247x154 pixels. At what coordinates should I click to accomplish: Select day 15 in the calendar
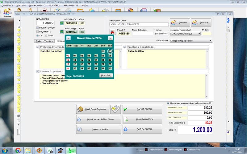[103, 60]
